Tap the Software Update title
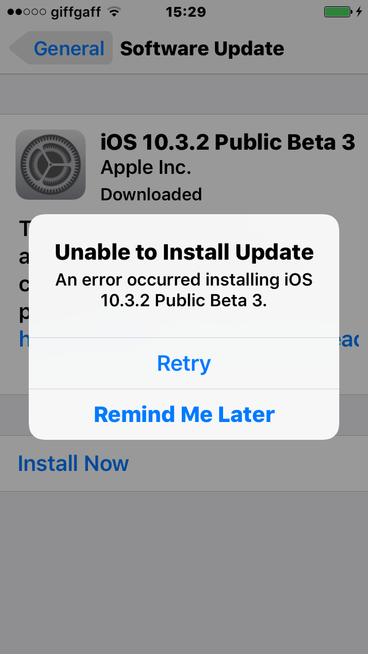This screenshot has height=654, width=368. pyautogui.click(x=202, y=49)
